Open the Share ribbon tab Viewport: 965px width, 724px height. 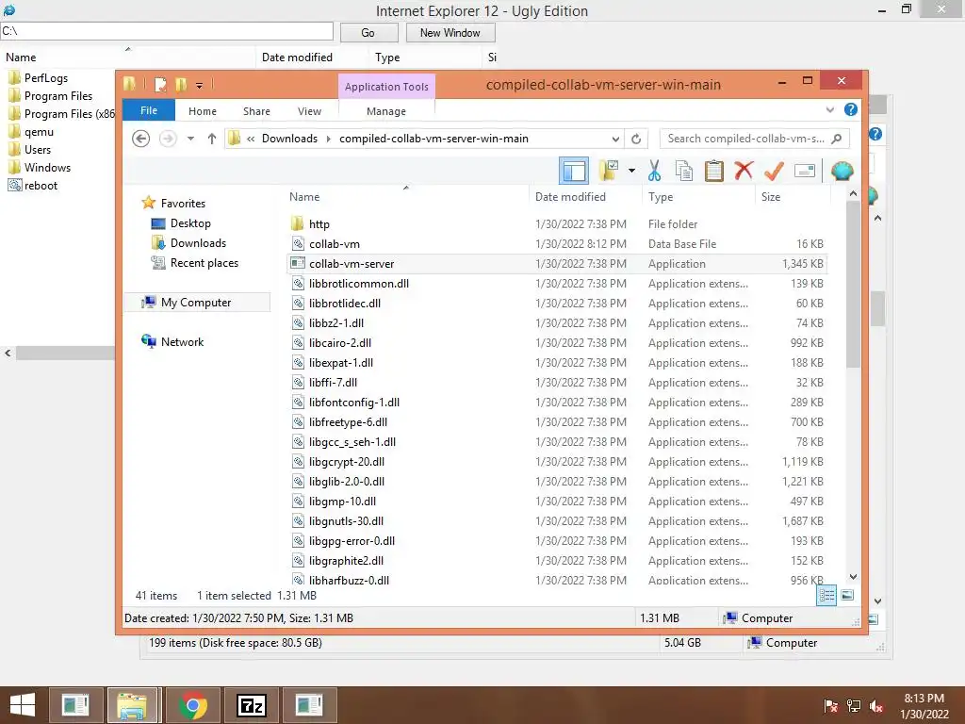(x=256, y=111)
